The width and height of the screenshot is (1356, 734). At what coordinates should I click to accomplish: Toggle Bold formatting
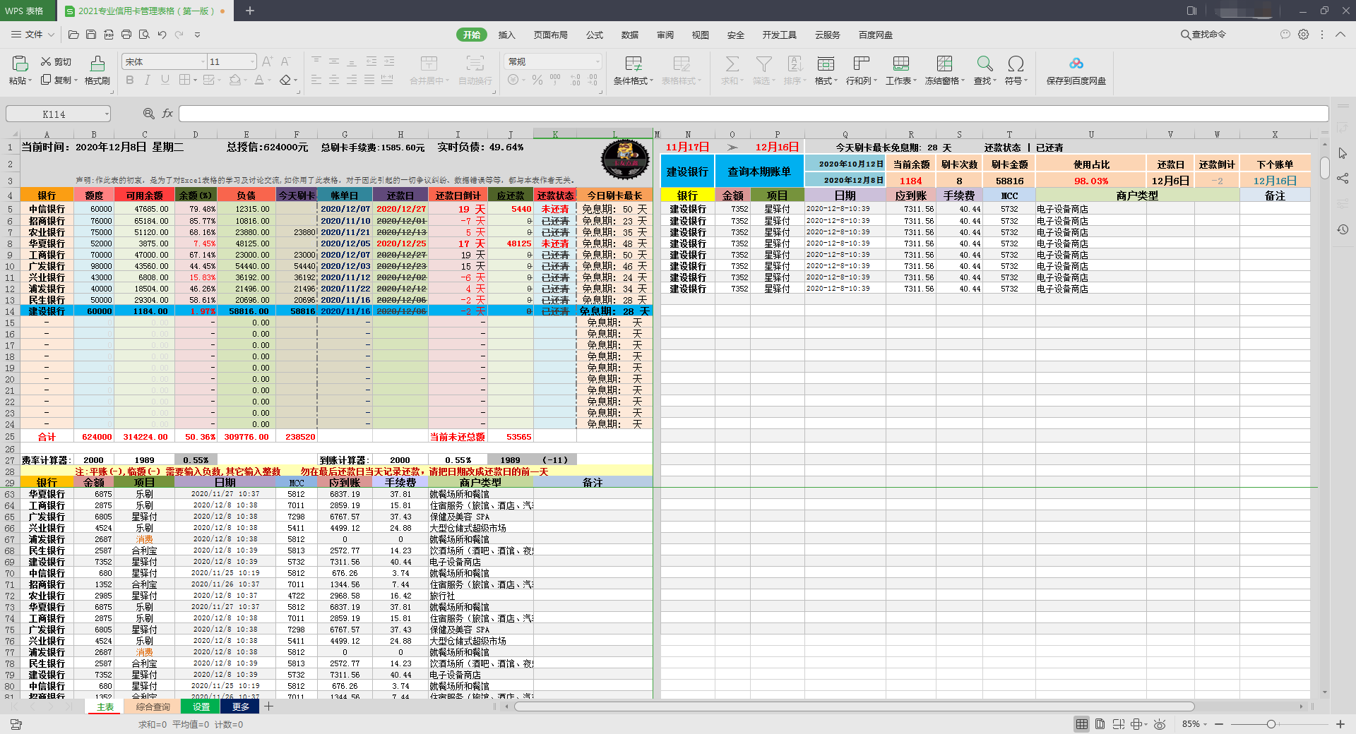point(130,80)
